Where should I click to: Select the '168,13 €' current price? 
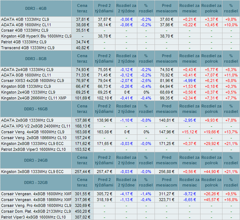click(83, 126)
